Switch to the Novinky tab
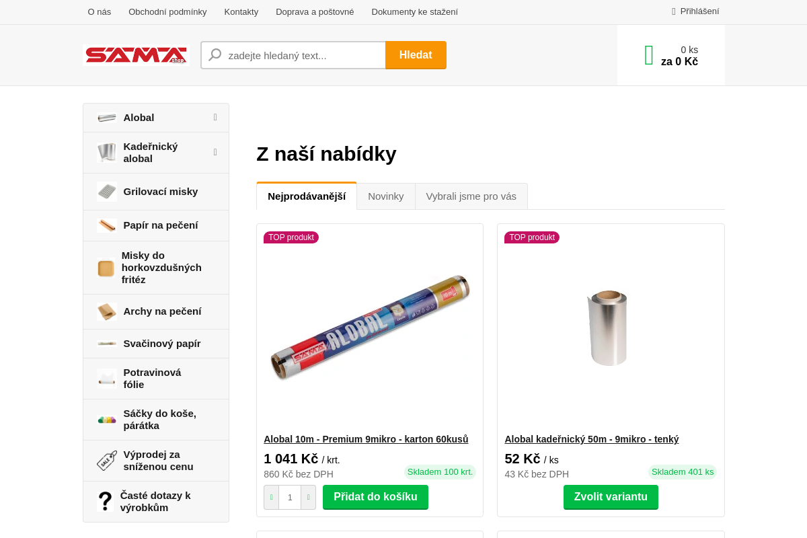Viewport: 807px width, 538px height. tap(386, 196)
